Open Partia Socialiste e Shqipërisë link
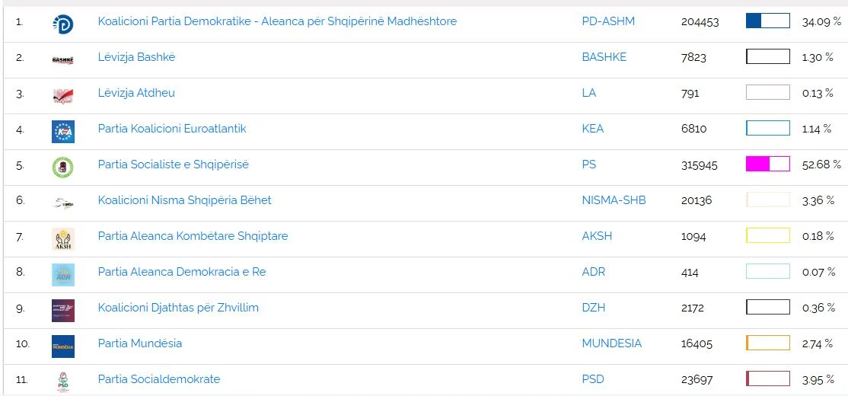Screen dimensions: 848x396 173,164
